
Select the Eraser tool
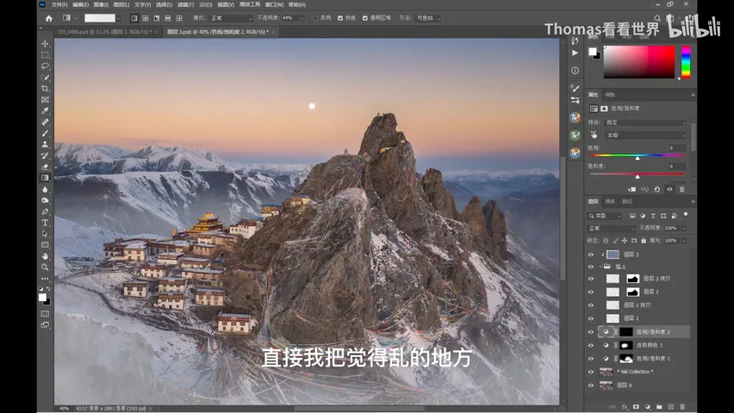45,167
